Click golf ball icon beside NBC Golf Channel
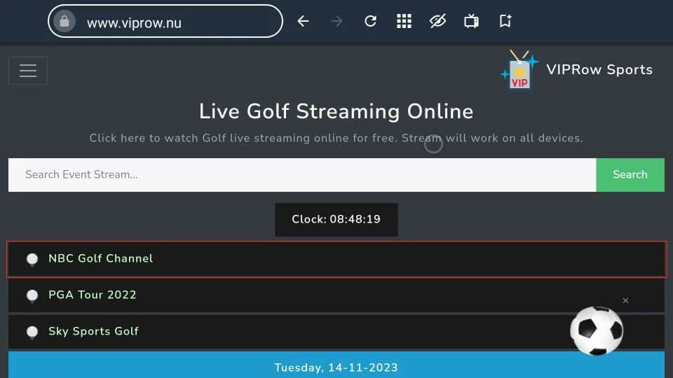This screenshot has height=378, width=673. 32,259
